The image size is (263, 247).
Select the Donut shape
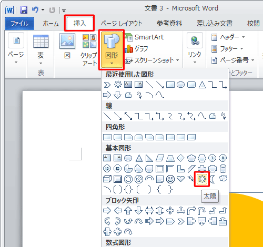pyautogui.click(x=128, y=179)
